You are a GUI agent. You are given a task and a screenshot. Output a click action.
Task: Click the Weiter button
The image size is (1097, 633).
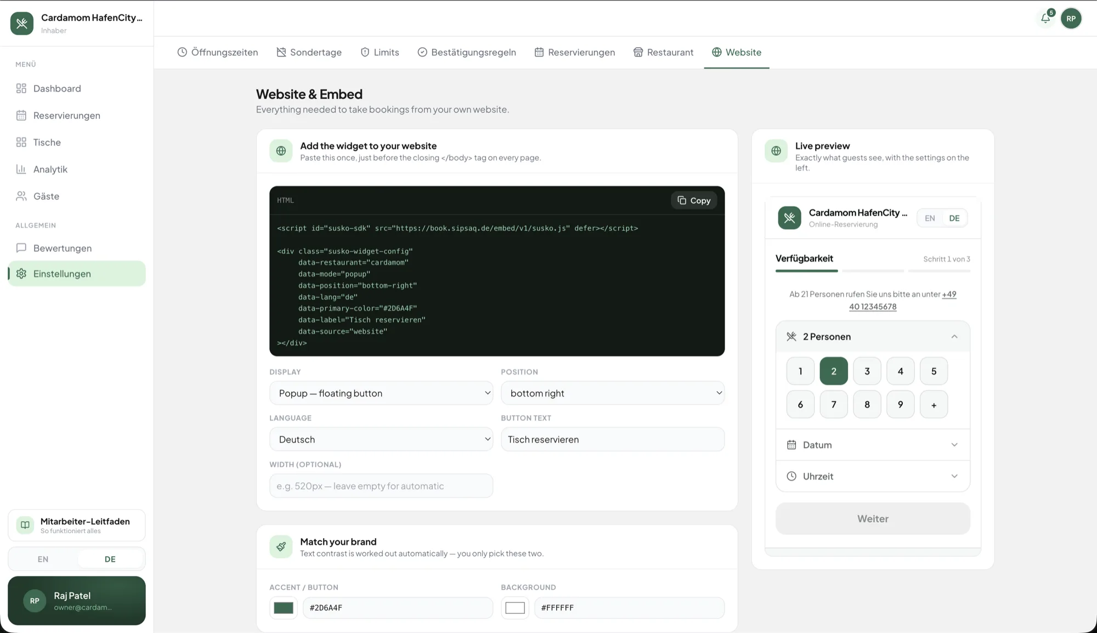coord(873,519)
